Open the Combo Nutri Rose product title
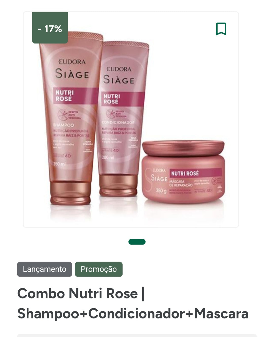274x337 pixels. (x=133, y=303)
